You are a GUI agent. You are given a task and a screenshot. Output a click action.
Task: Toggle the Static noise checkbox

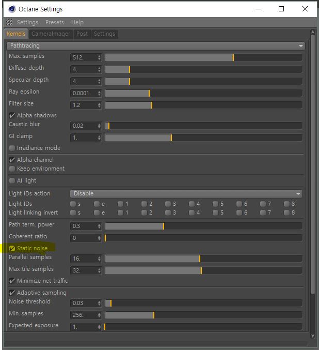tap(12, 248)
